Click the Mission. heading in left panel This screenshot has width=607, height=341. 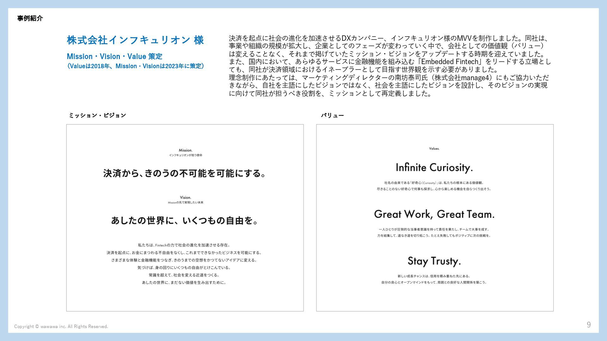click(x=186, y=150)
